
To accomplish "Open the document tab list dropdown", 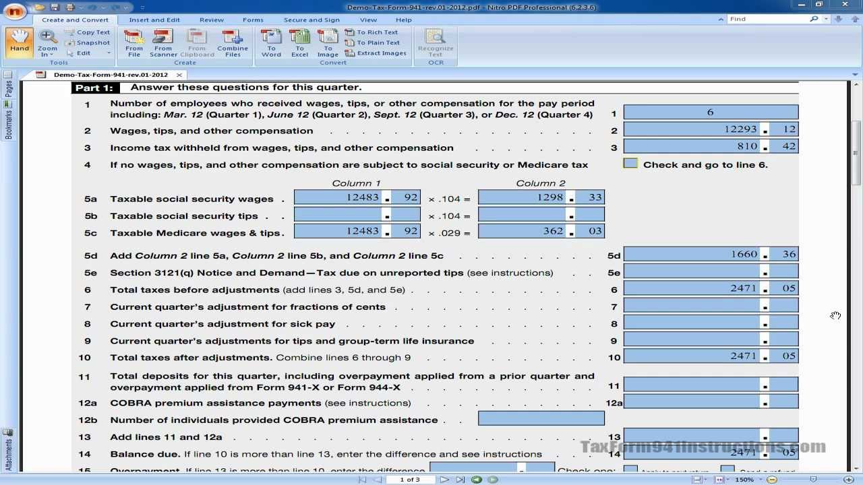I will point(856,75).
